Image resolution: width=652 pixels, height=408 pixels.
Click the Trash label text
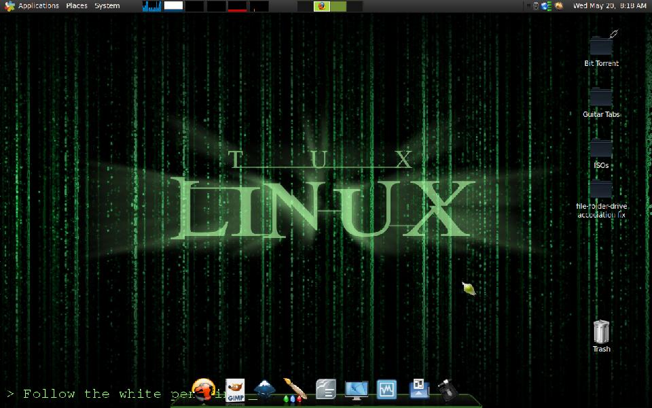pos(601,349)
